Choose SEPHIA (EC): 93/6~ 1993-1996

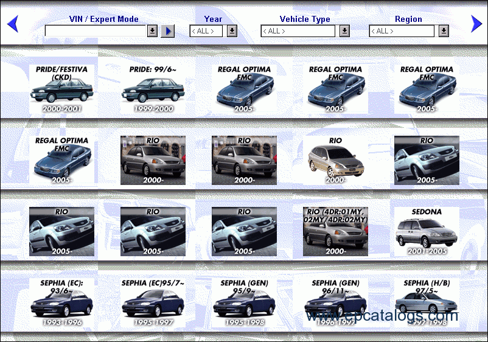61,303
